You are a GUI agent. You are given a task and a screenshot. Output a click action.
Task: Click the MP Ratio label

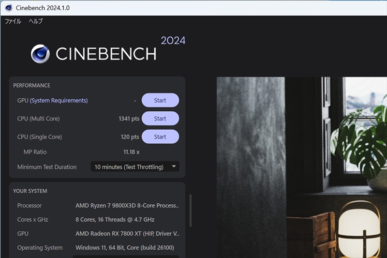click(35, 152)
